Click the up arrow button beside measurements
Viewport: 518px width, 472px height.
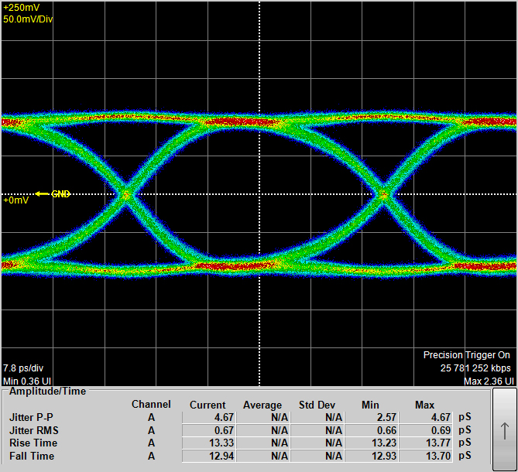pyautogui.click(x=505, y=429)
